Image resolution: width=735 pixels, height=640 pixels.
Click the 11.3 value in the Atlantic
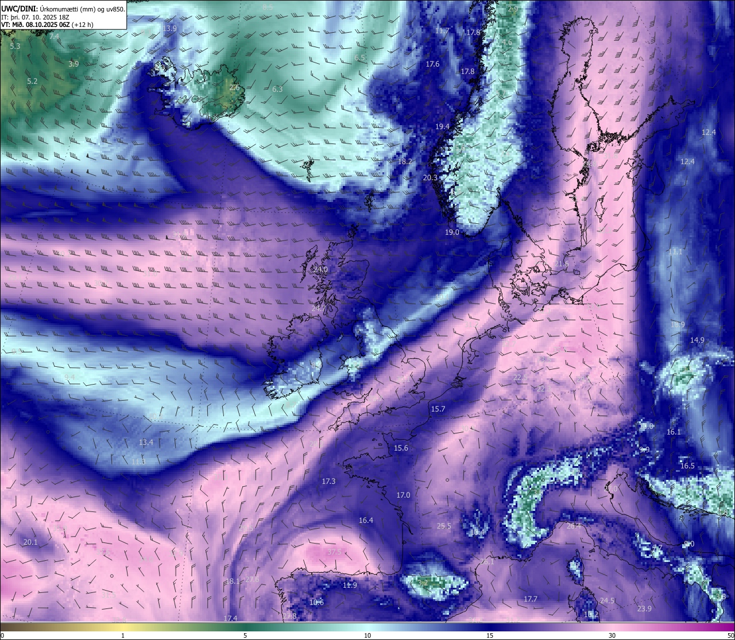[x=138, y=461]
